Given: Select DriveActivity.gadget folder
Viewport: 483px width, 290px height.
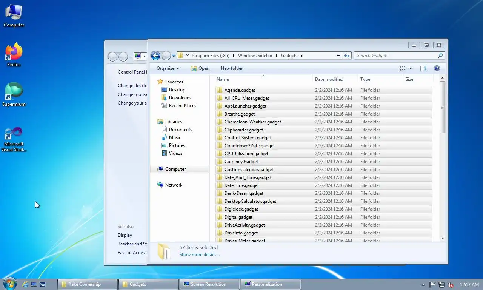Looking at the screenshot, I should click(x=324, y=225).
